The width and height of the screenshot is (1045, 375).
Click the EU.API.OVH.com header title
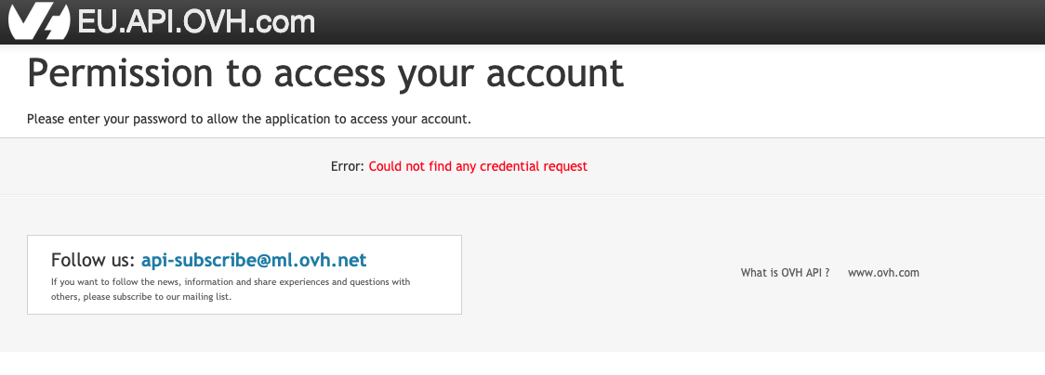pyautogui.click(x=196, y=22)
